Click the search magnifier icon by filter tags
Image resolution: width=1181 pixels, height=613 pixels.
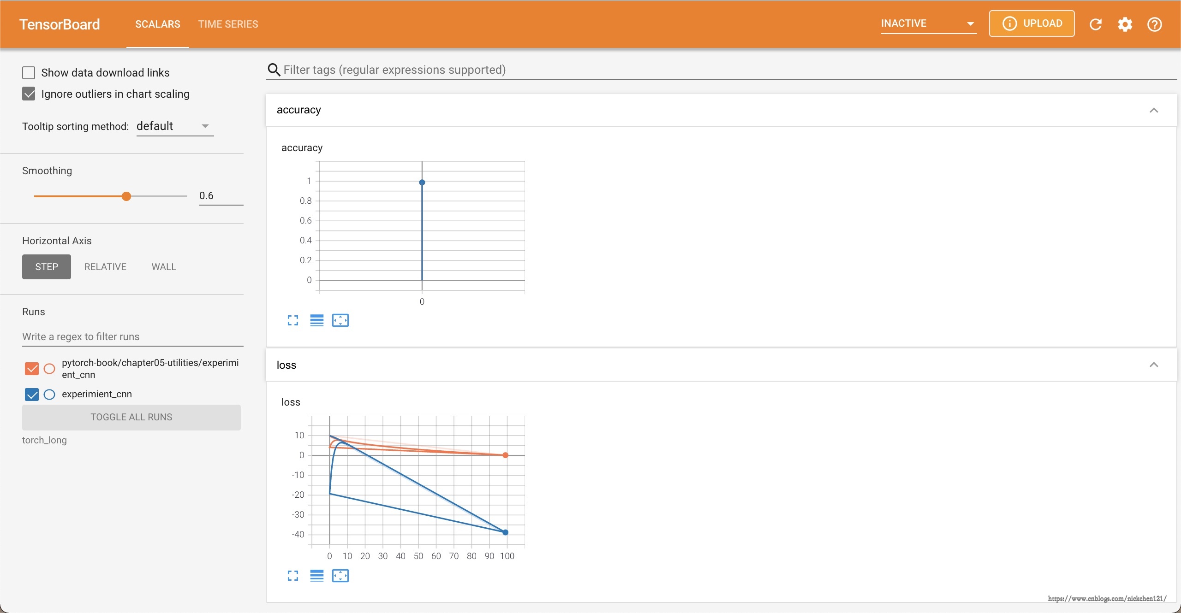tap(274, 70)
